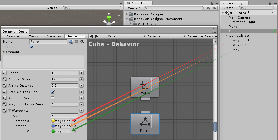Viewport: 278px width, 140px height.
Task: Click the Comment text area
Action: 44,62
